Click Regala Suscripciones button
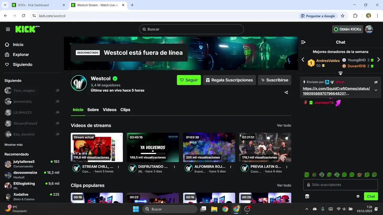The width and height of the screenshot is (383, 215). point(230,80)
